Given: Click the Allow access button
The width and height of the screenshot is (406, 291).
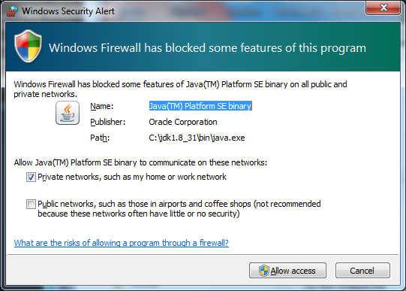Looking at the screenshot, I should [287, 271].
